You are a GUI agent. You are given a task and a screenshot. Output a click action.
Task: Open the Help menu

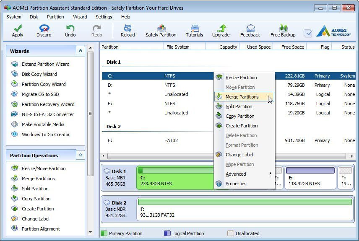click(126, 17)
